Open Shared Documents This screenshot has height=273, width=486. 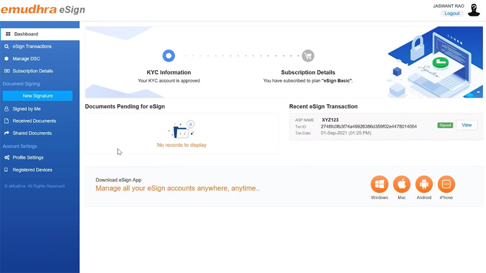pos(32,133)
